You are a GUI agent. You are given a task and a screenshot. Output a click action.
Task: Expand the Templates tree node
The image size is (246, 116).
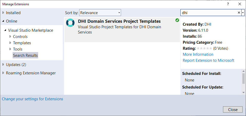pyautogui.click(x=10, y=43)
